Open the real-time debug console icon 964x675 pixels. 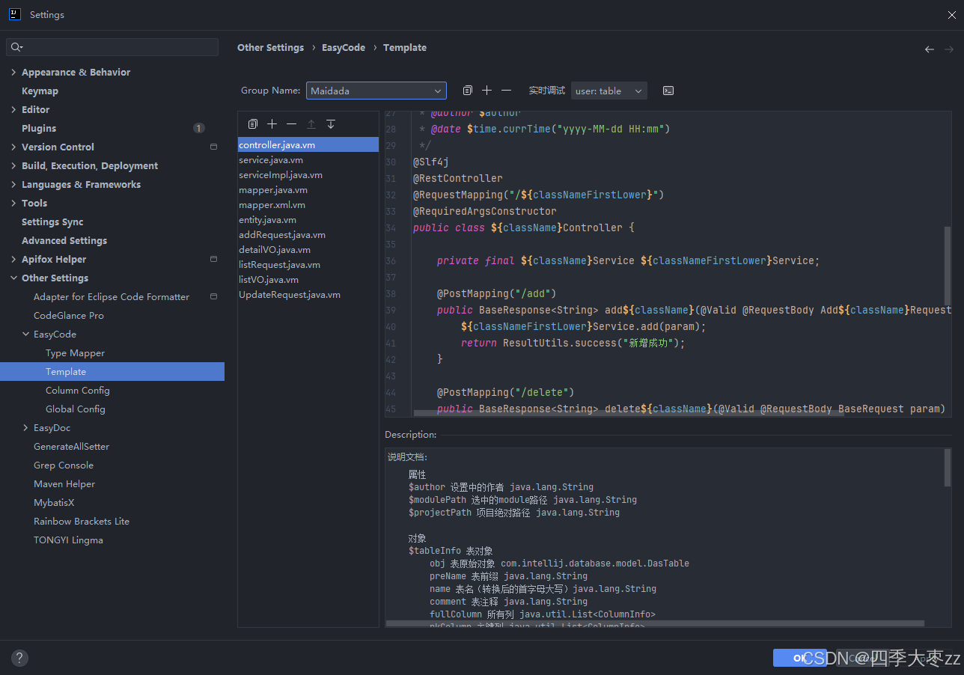click(x=668, y=91)
